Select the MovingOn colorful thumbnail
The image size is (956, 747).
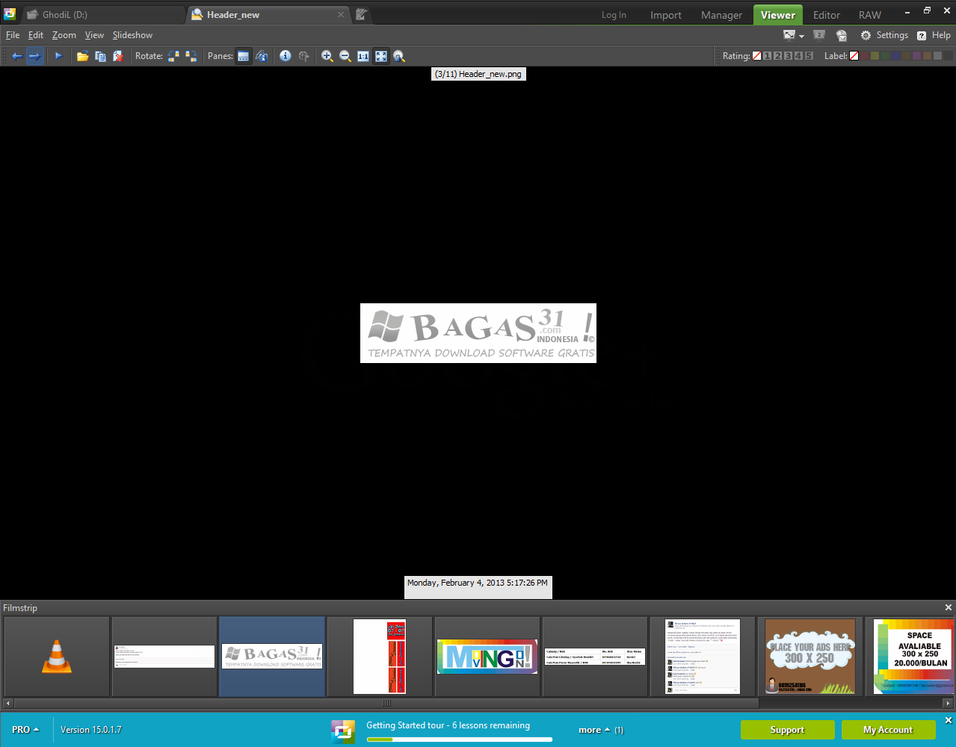pos(487,657)
